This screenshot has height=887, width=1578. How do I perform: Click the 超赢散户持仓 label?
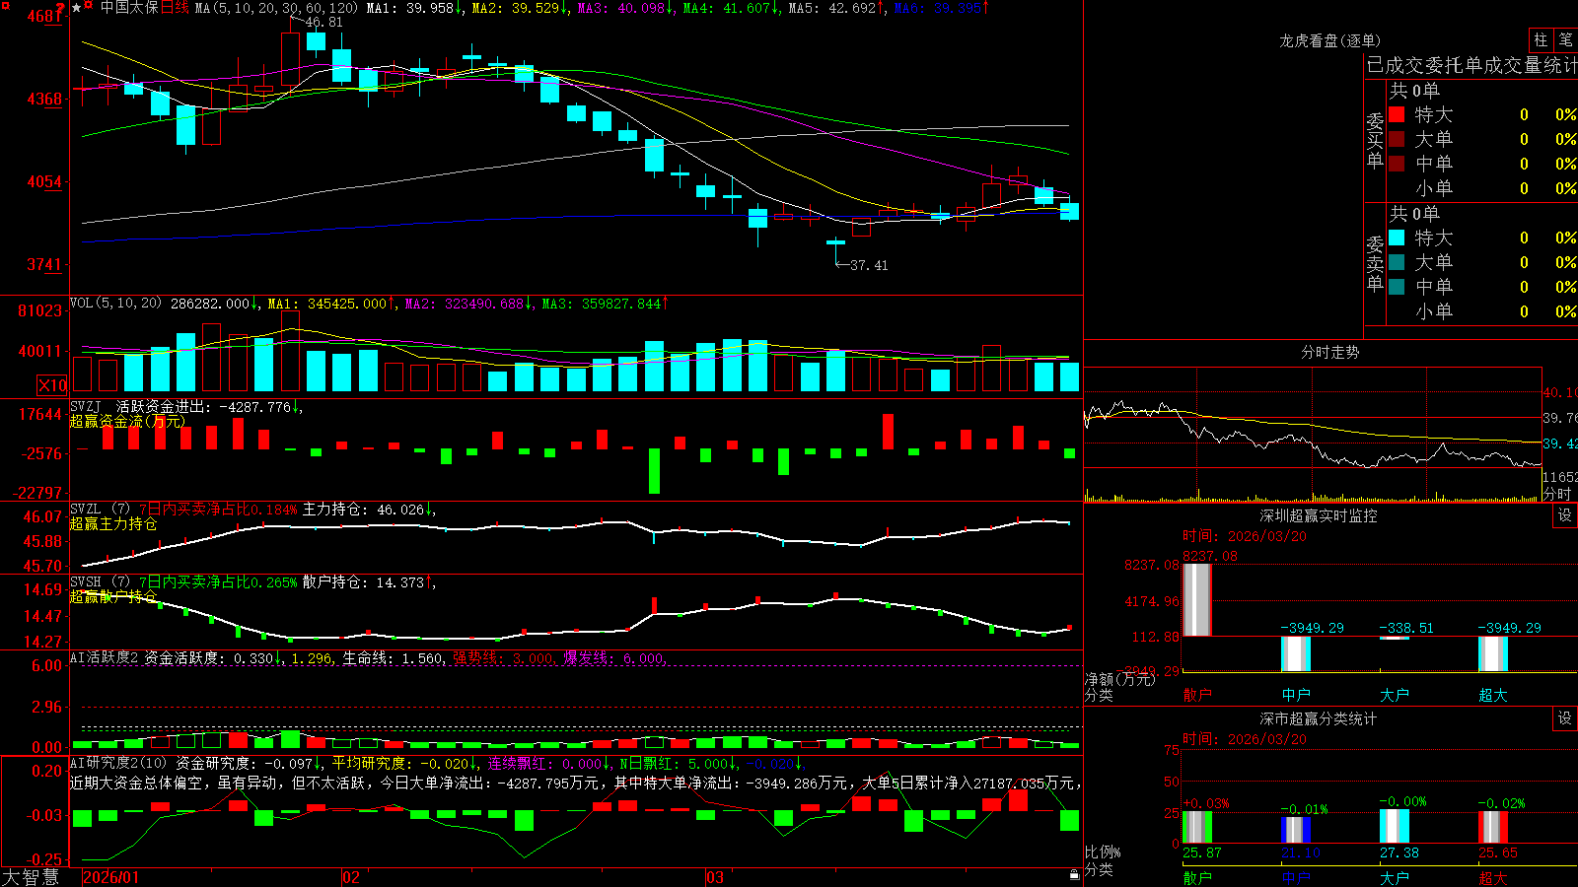click(x=113, y=596)
